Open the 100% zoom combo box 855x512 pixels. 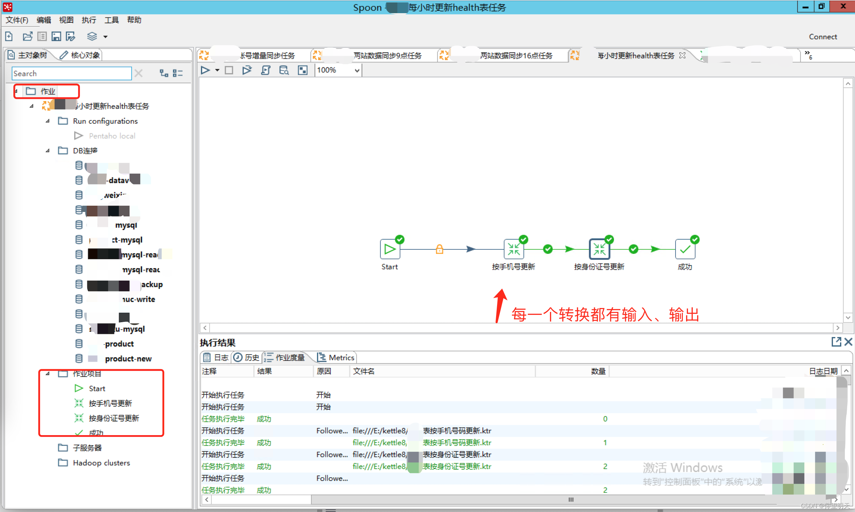339,70
